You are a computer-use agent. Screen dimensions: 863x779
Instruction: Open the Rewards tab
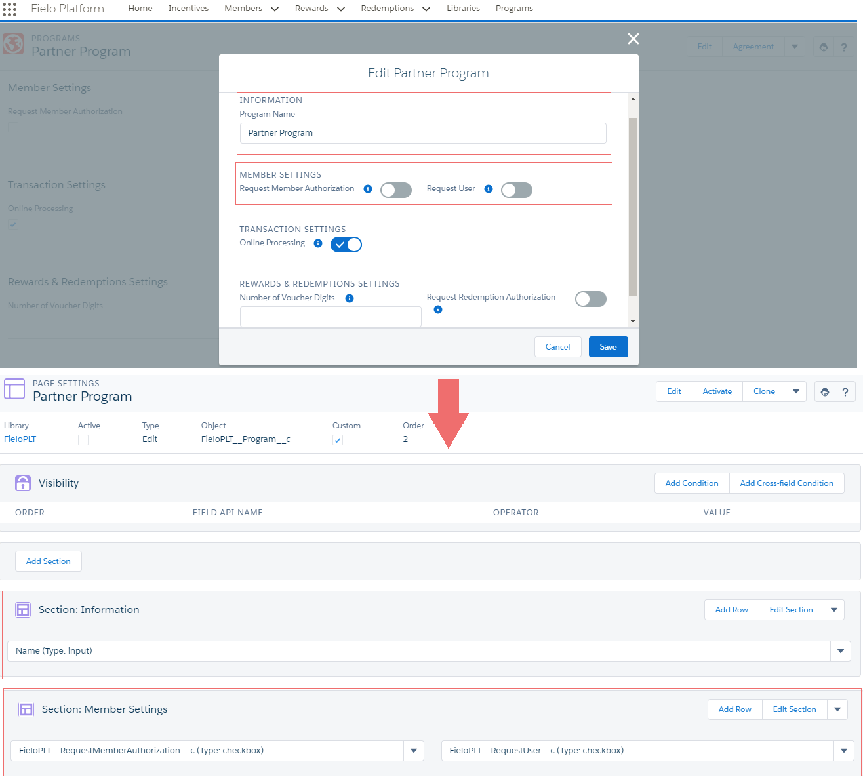[x=311, y=9]
